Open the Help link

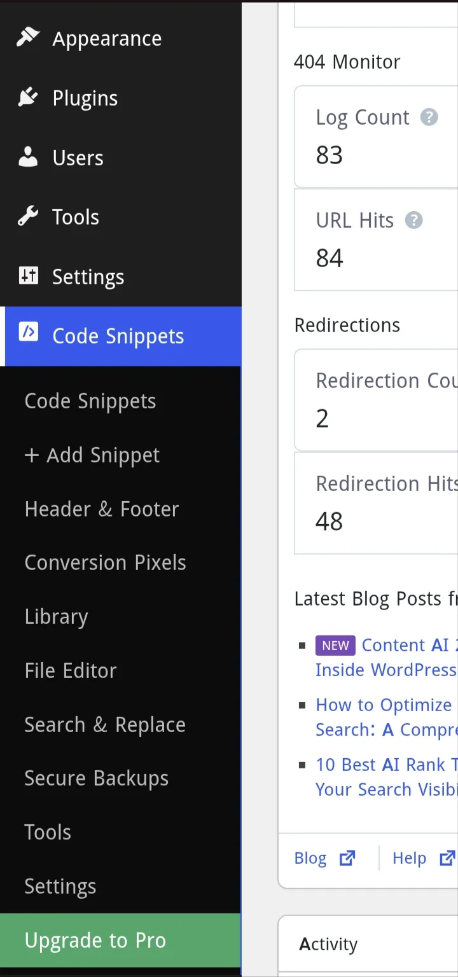click(409, 858)
